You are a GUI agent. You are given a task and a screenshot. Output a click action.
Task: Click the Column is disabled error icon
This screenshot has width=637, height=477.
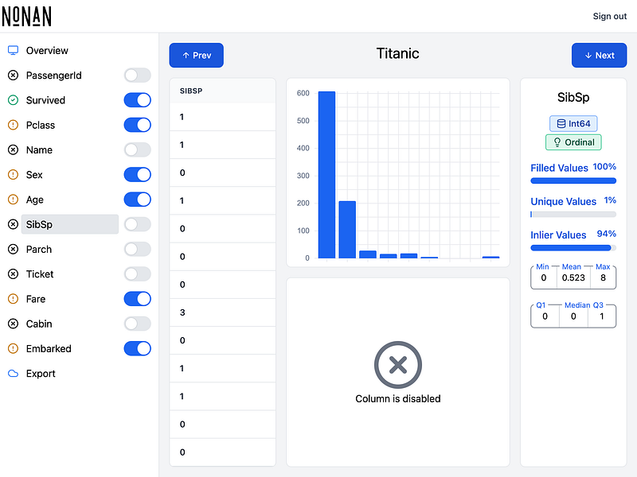(x=398, y=365)
